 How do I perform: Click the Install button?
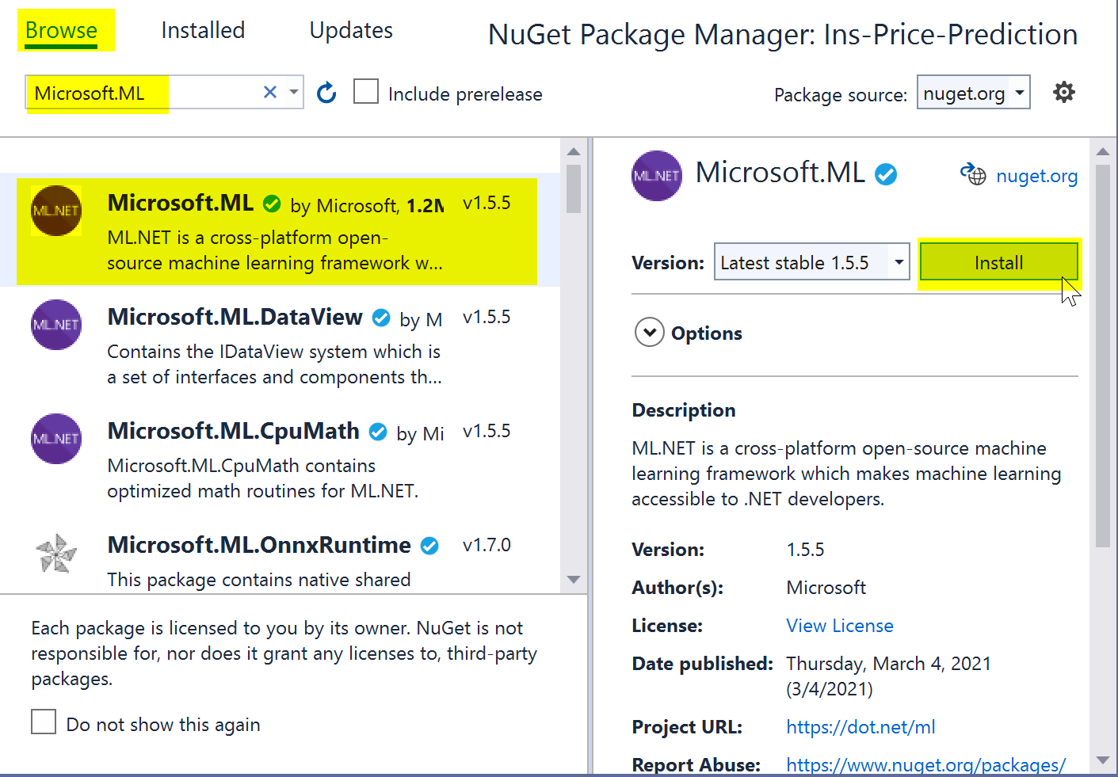pos(998,262)
